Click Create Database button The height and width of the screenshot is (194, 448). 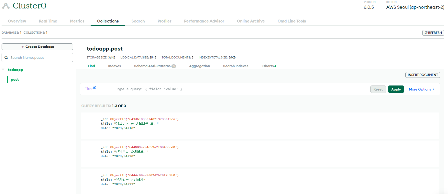click(37, 47)
